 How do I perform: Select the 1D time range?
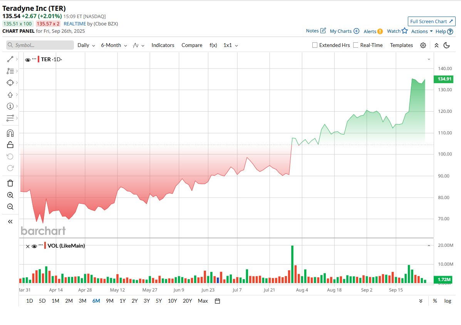pos(29,301)
